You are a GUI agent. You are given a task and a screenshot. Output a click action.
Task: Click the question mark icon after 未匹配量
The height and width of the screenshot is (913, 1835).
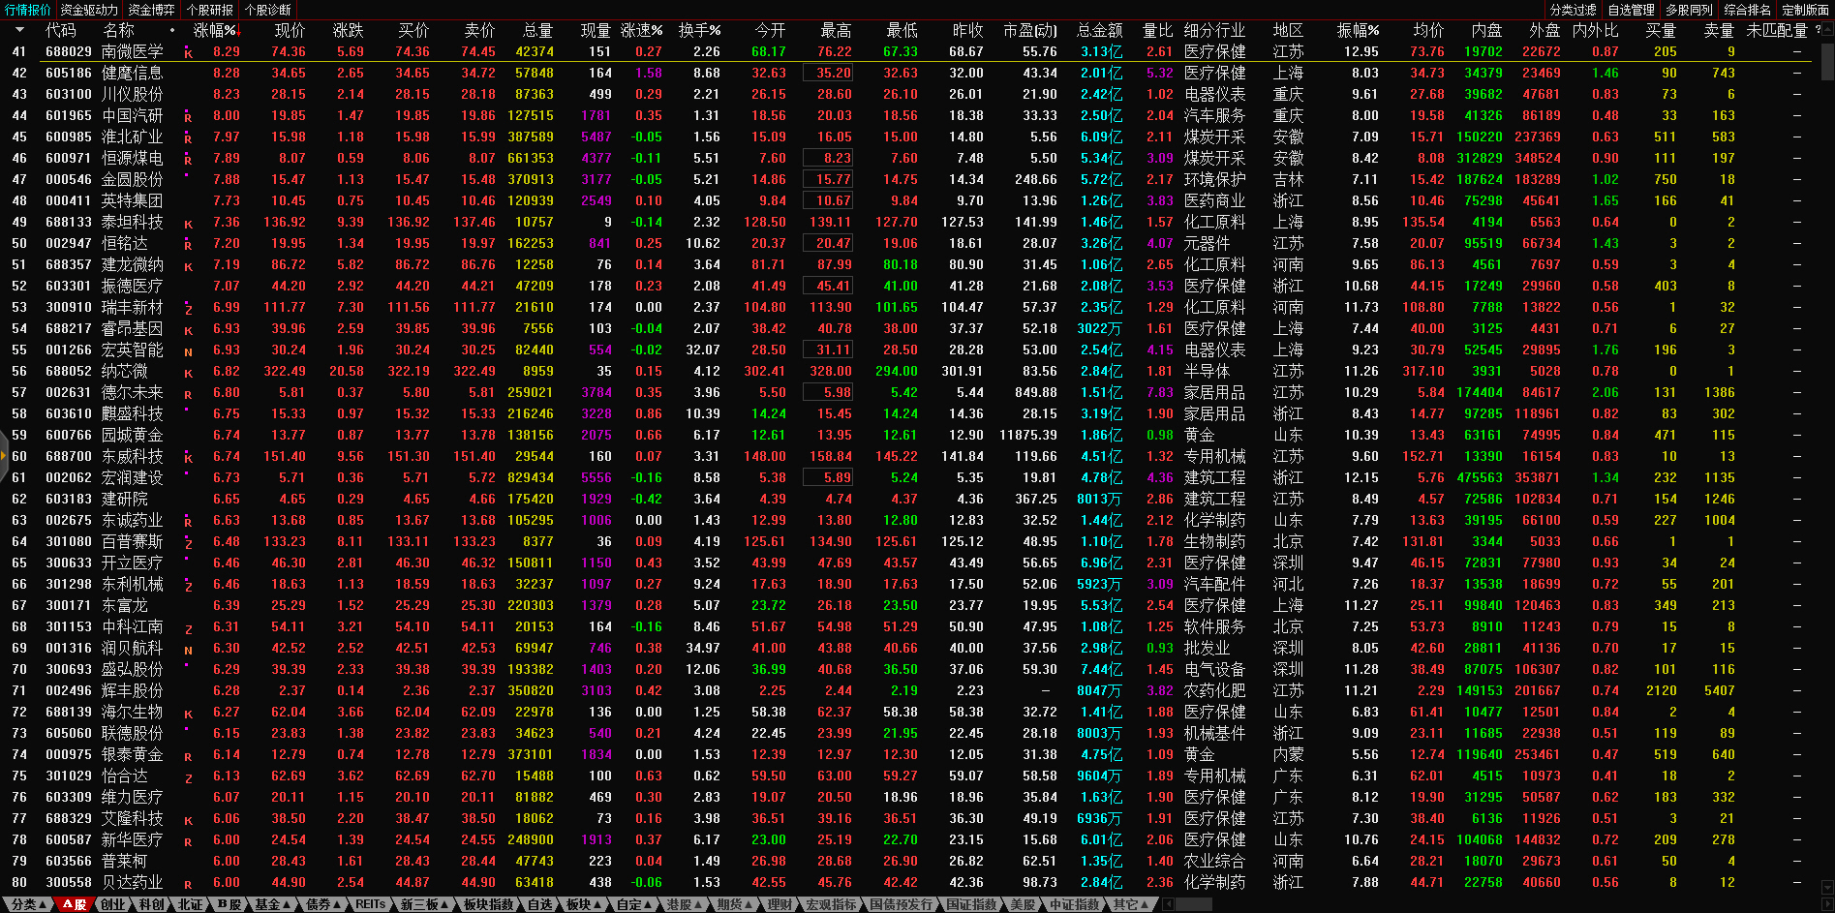(1818, 30)
